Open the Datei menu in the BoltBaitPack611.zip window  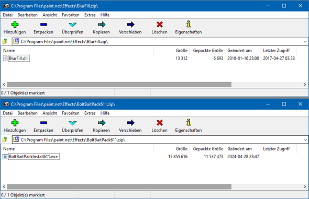point(8,113)
